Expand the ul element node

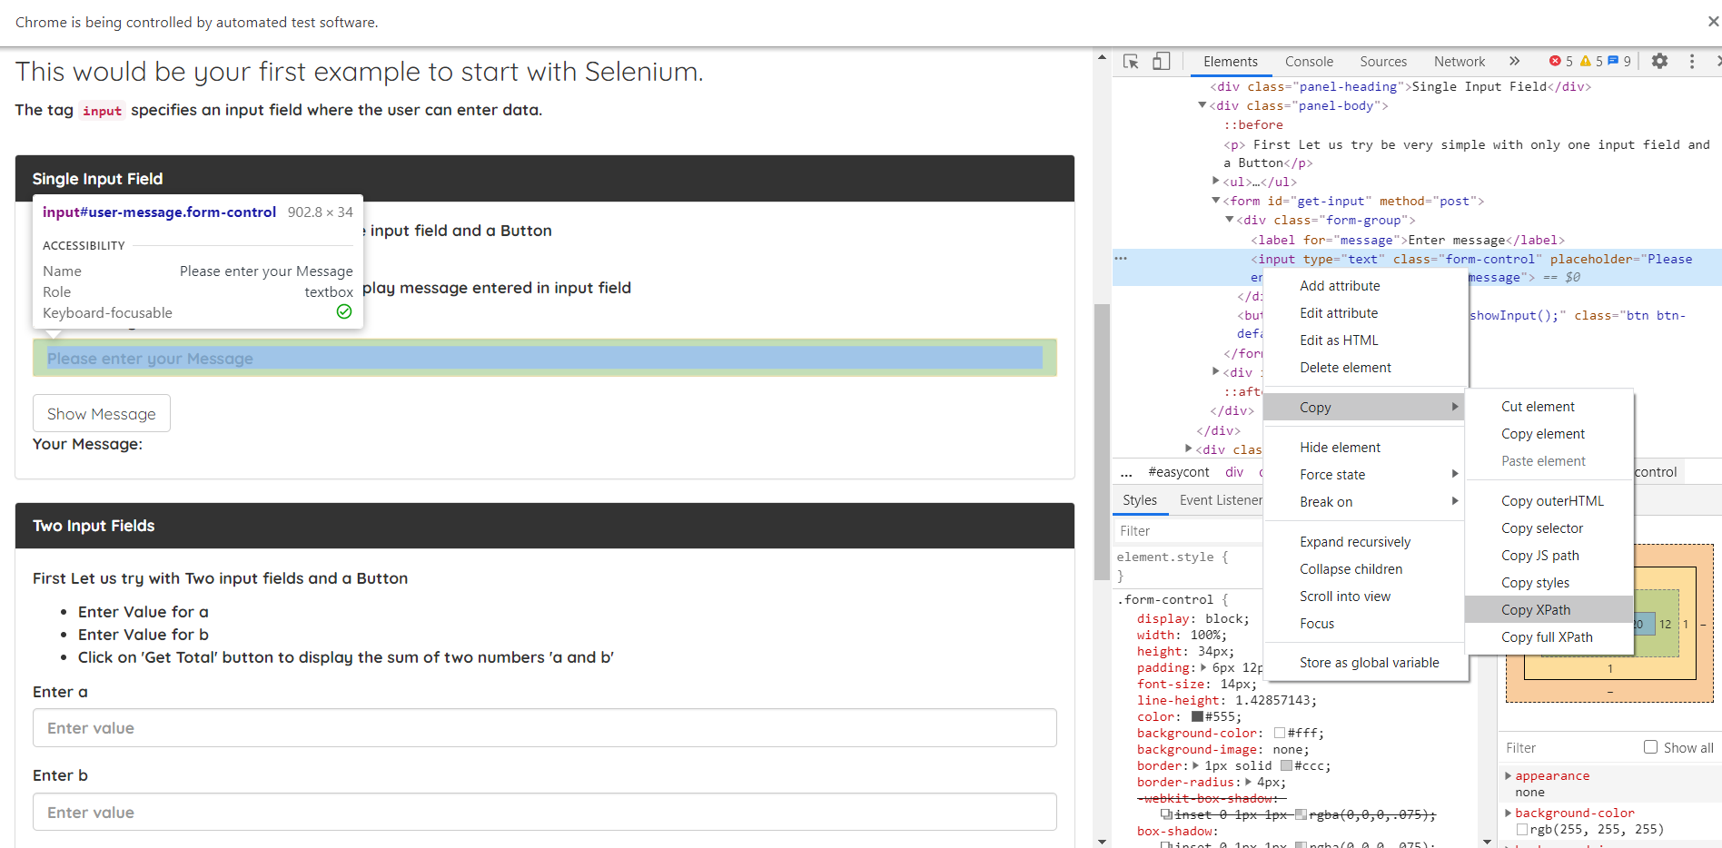click(1215, 181)
